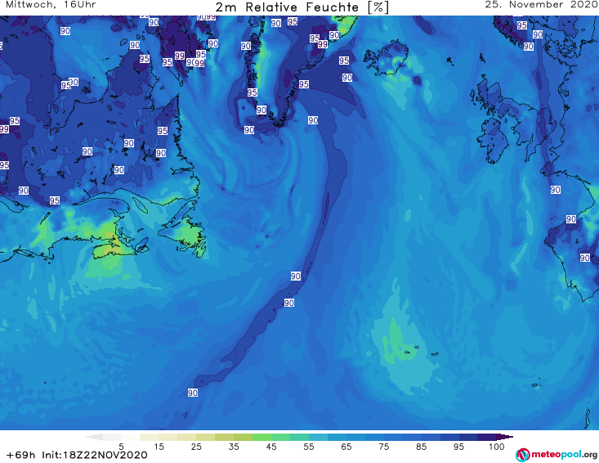Click the meteopool.org logo

coord(557,455)
